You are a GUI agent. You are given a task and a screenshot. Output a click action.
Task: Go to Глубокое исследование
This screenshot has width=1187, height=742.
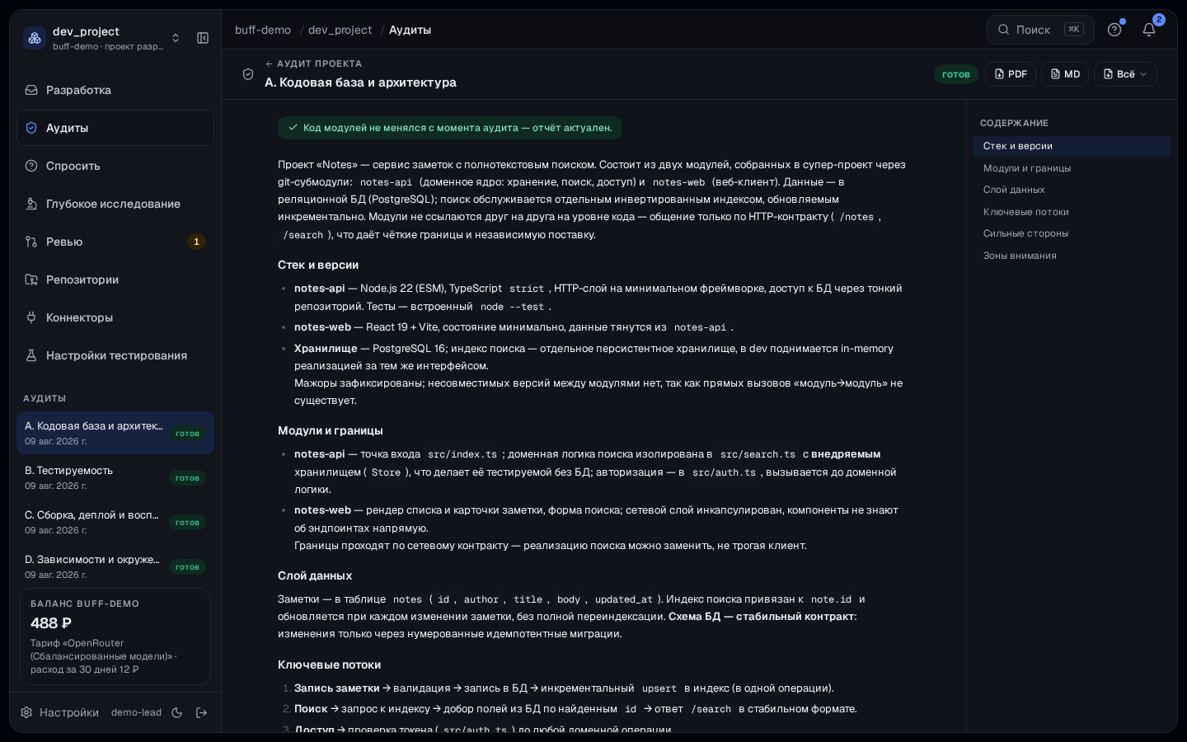pos(115,204)
